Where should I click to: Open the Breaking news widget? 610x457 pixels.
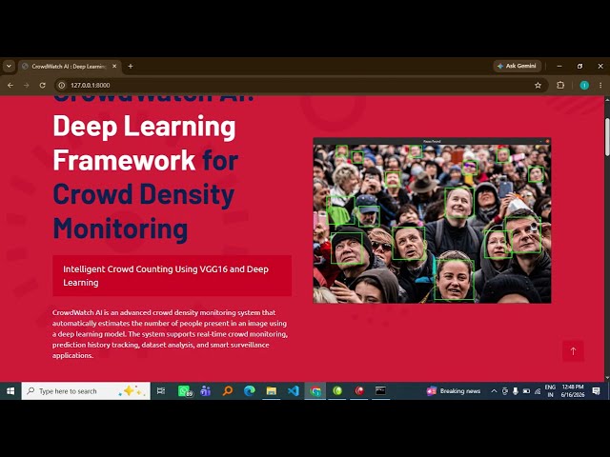(x=454, y=391)
